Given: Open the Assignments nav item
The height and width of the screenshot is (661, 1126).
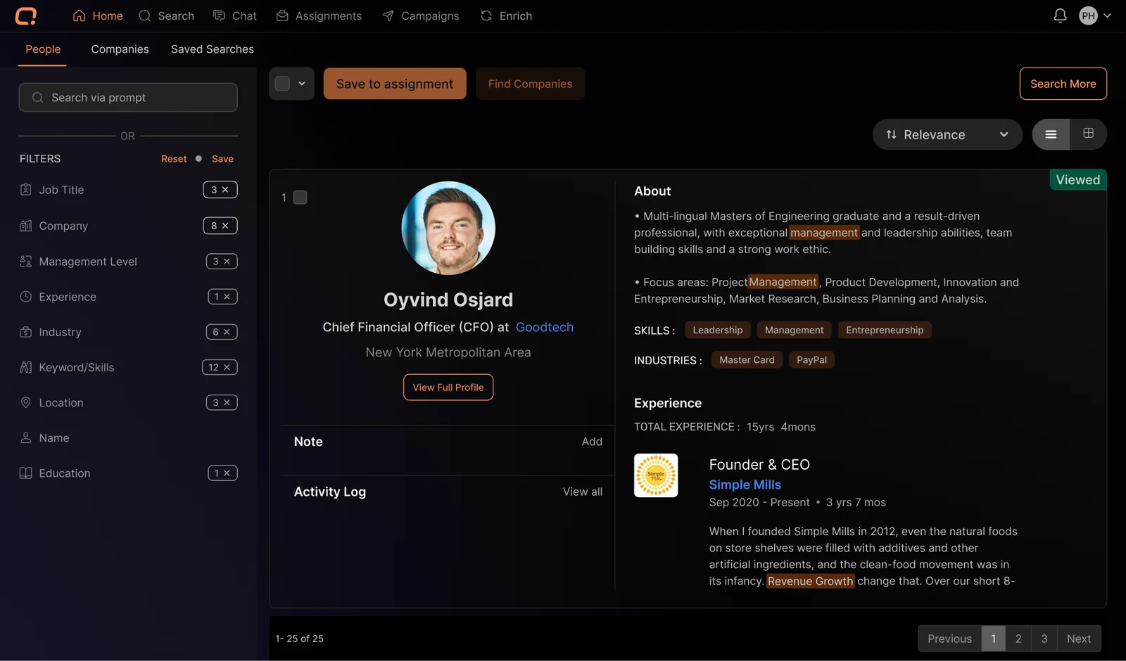Looking at the screenshot, I should 319,15.
